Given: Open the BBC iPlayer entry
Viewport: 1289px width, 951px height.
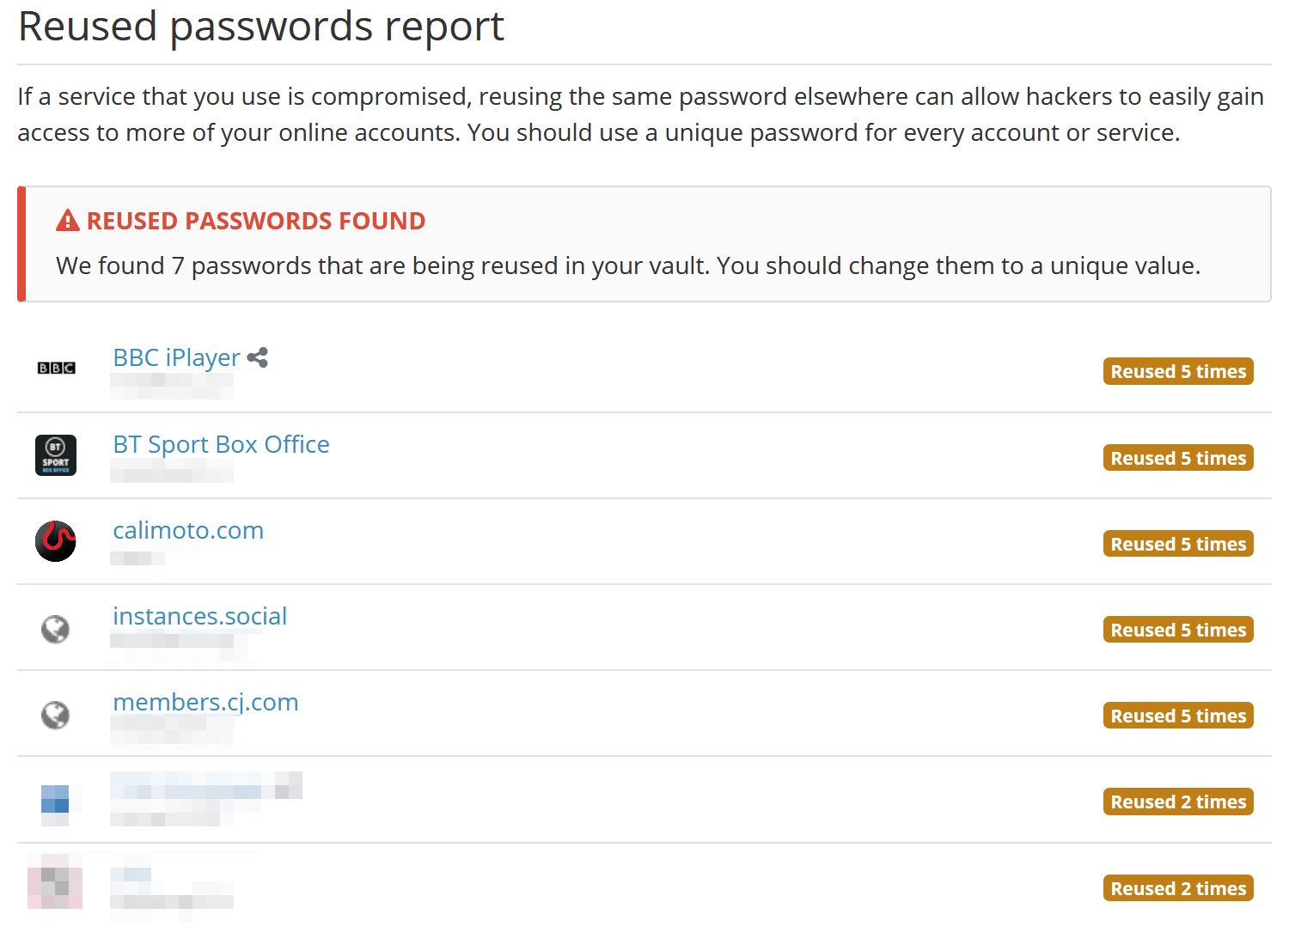Looking at the screenshot, I should click(176, 357).
